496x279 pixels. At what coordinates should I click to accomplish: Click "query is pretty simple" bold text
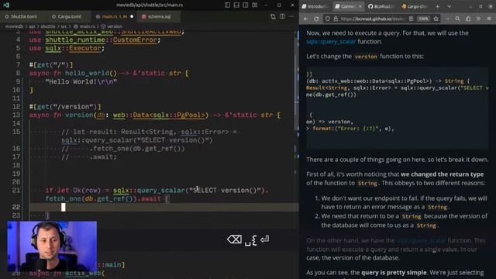pyautogui.click(x=394, y=273)
